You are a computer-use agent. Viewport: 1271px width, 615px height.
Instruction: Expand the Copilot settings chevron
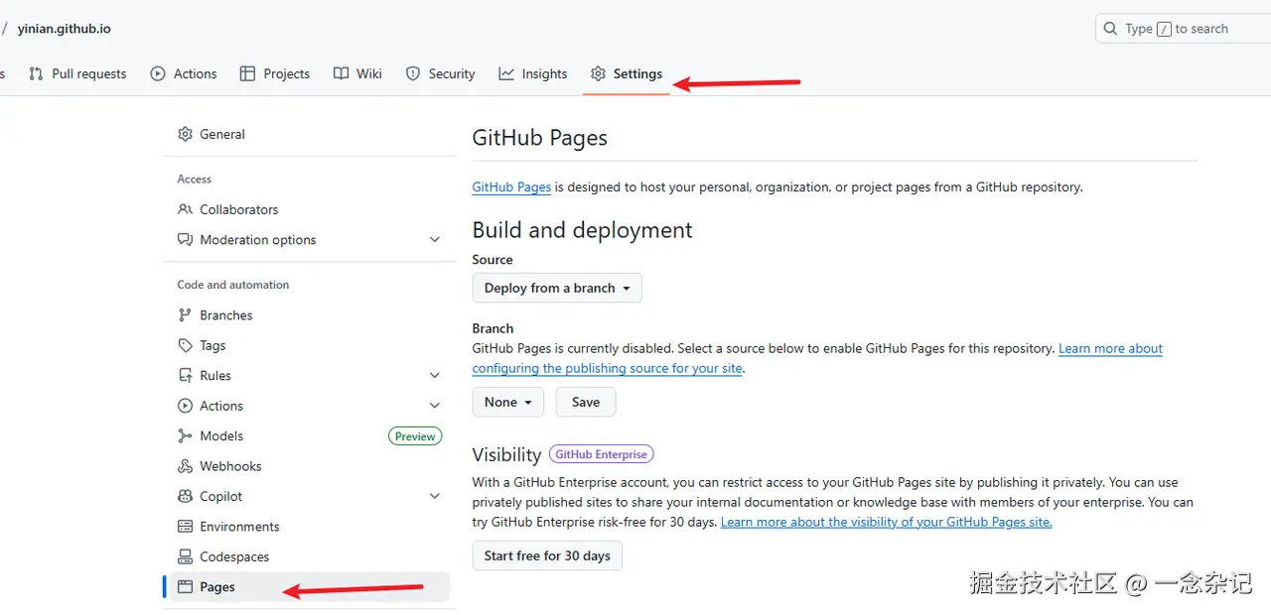tap(434, 496)
